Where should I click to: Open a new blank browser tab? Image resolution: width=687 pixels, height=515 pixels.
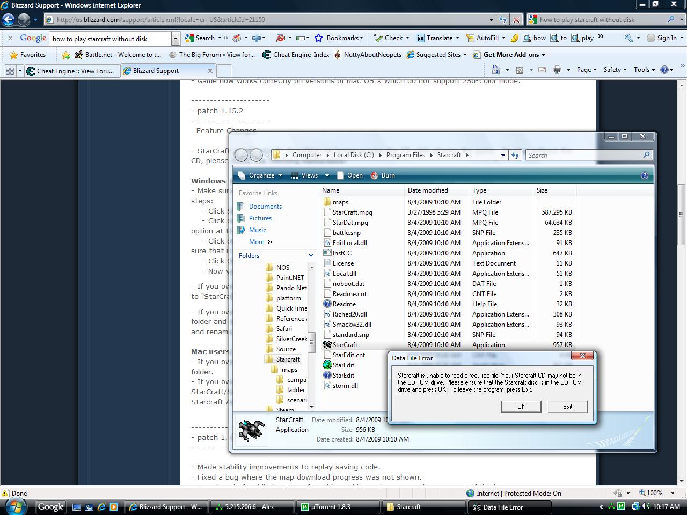tap(224, 71)
